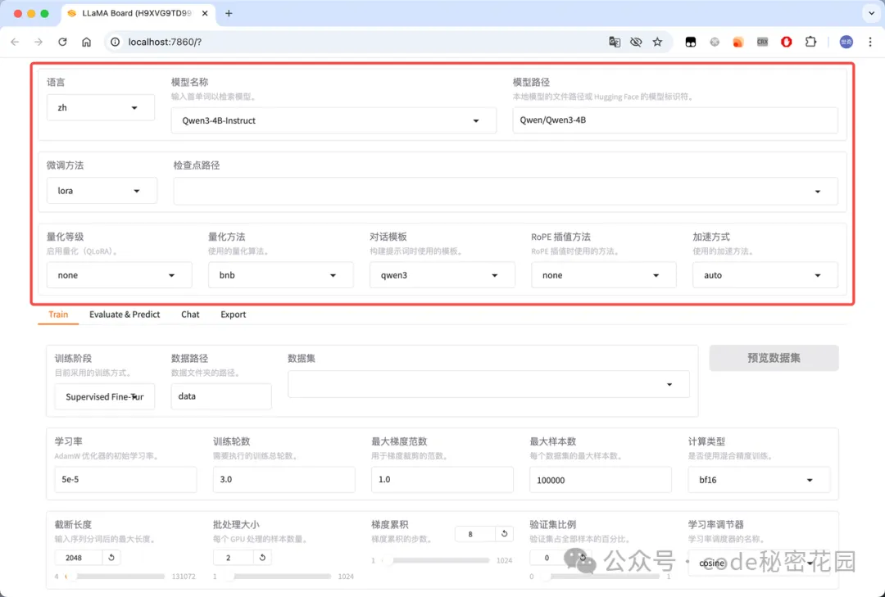Reload the page with the refresh icon
The width and height of the screenshot is (885, 597).
[x=62, y=42]
